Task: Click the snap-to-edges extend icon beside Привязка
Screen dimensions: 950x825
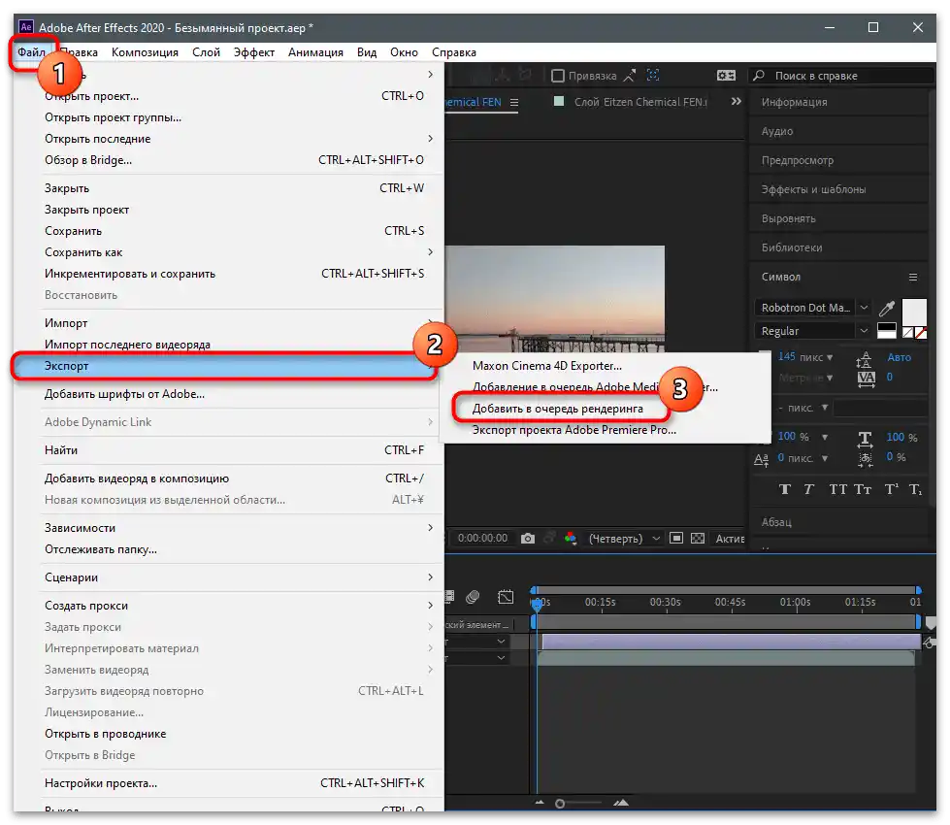Action: 630,76
